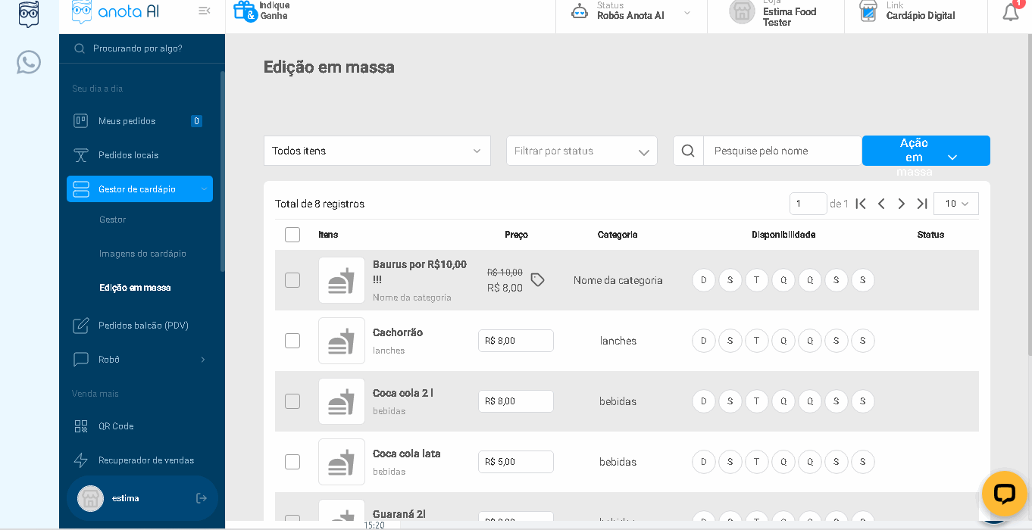Screen dimensions: 1032x530
Task: Click the Indique e Ganhe gift icon
Action: [x=245, y=11]
